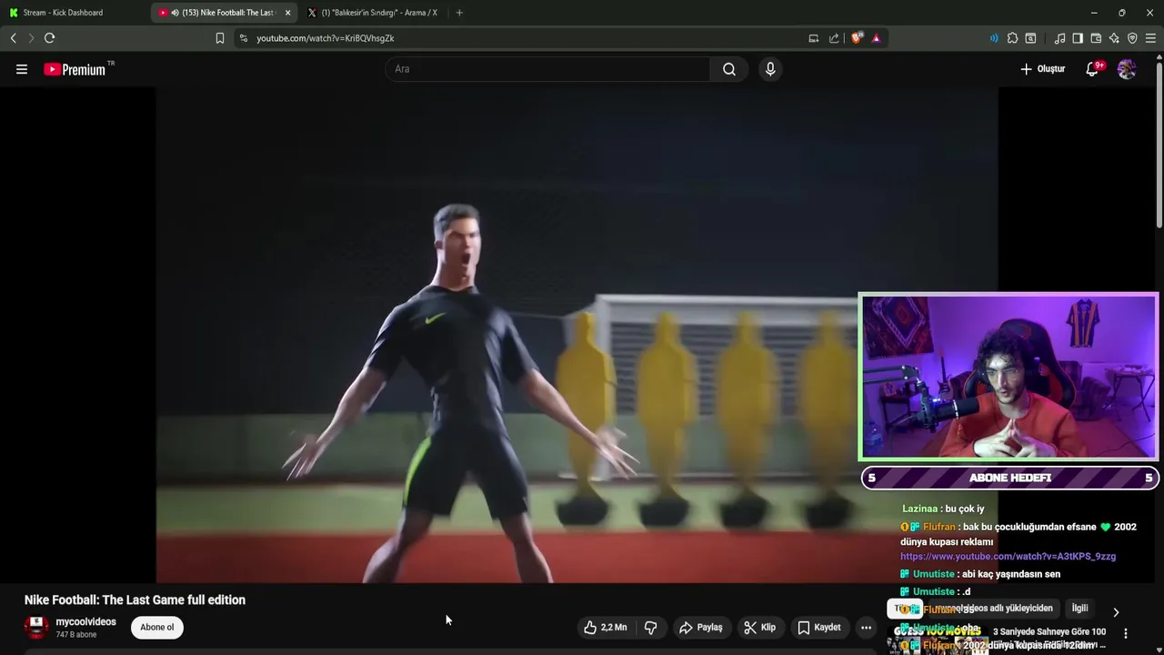
Task: Subscribe with Abone ol button
Action: [x=156, y=628]
